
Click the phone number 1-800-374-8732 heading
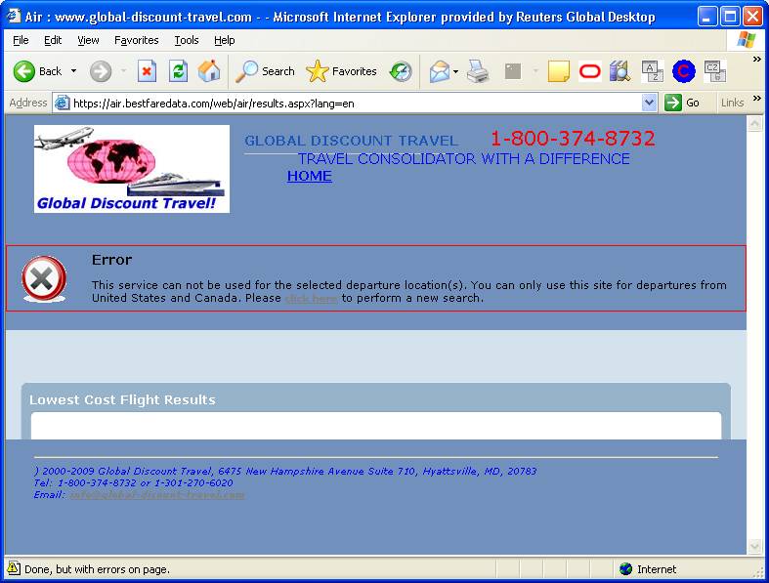click(x=573, y=139)
